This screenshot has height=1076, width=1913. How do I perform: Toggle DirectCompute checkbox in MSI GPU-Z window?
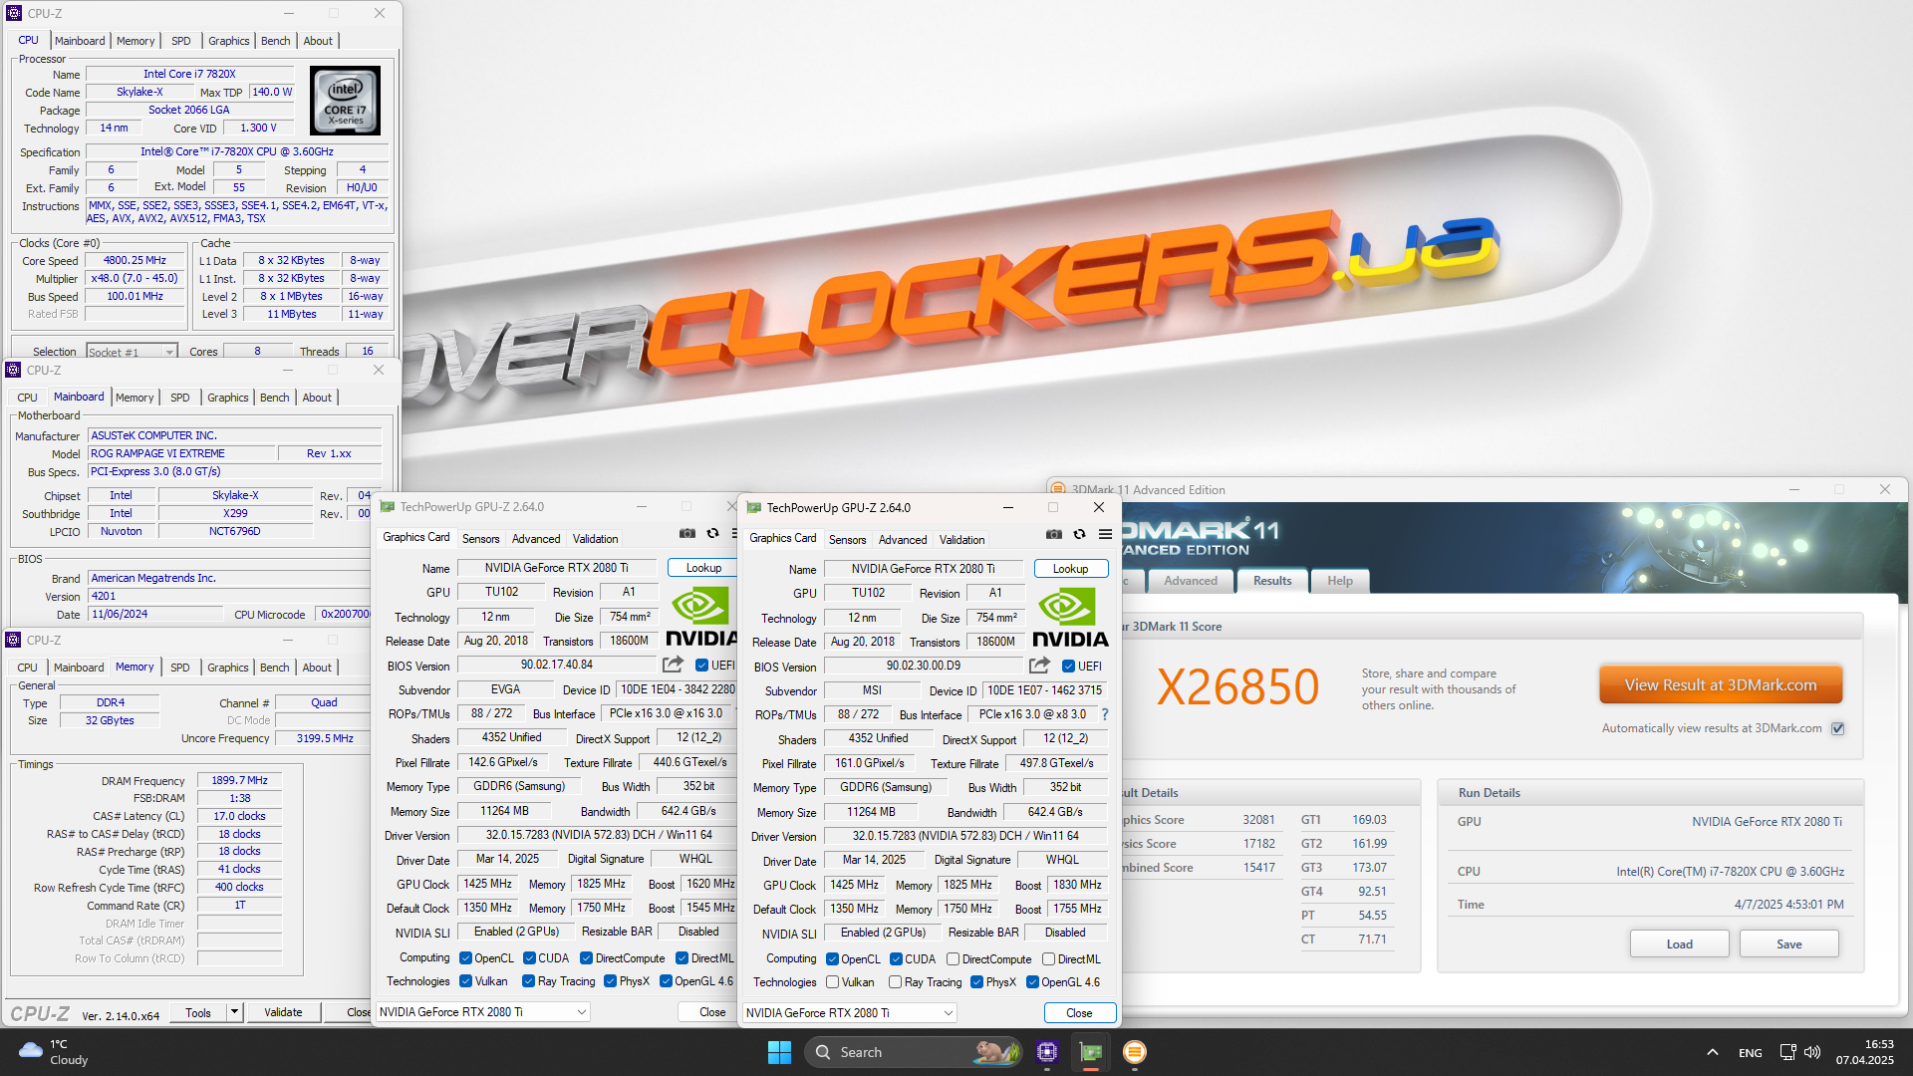pos(954,959)
